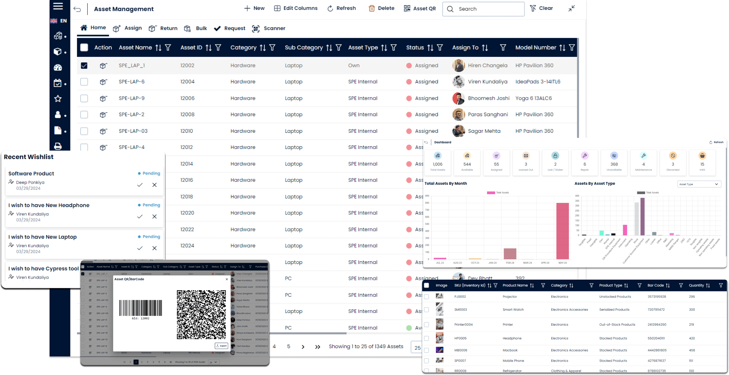Image resolution: width=729 pixels, height=375 pixels.
Task: Expand the Asset Type dropdown in dashboard
Action: (699, 184)
